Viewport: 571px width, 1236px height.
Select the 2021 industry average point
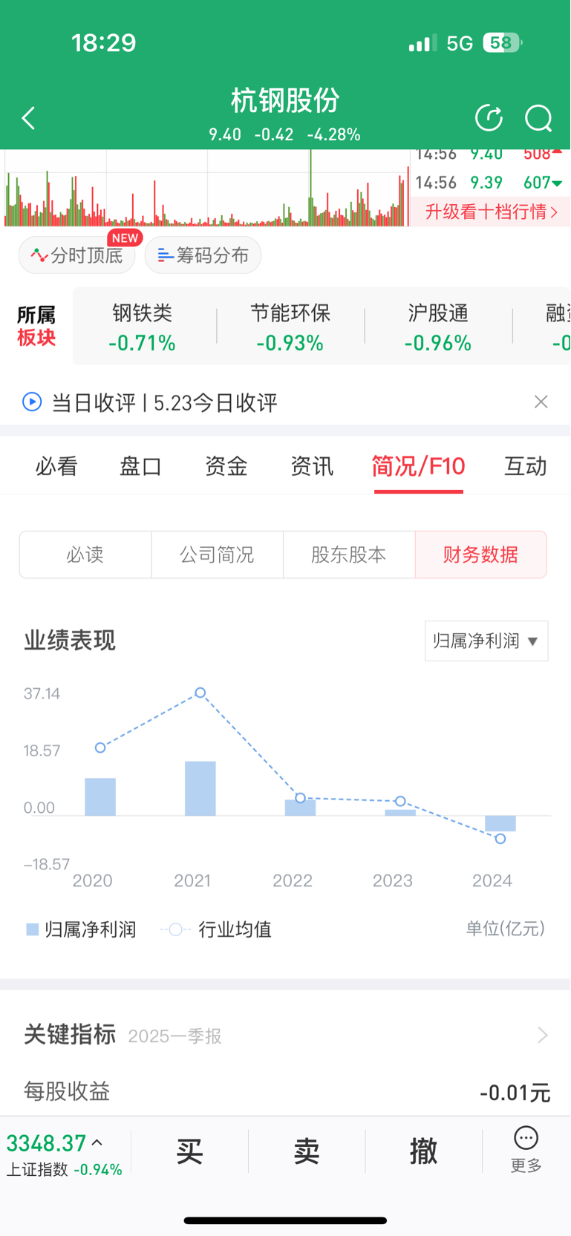tap(200, 693)
